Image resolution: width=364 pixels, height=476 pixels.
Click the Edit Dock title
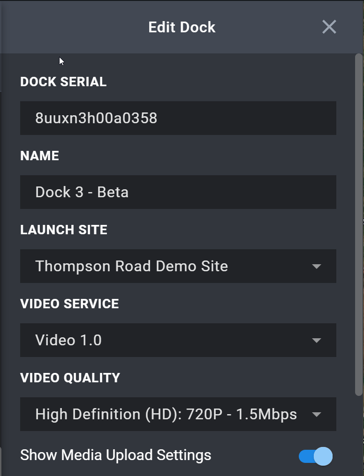point(182,27)
